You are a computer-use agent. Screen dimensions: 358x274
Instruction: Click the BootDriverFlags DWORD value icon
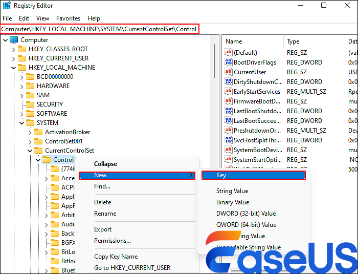point(229,62)
